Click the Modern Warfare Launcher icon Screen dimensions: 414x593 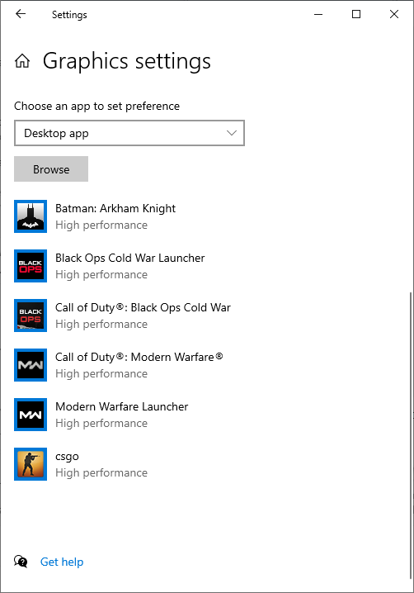click(31, 415)
